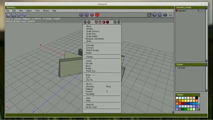Choose Extract from the context menu

[x=90, y=48]
